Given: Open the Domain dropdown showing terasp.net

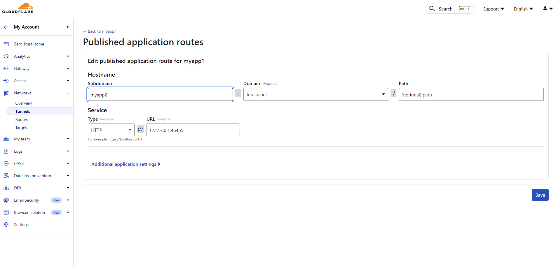Looking at the screenshot, I should 315,94.
